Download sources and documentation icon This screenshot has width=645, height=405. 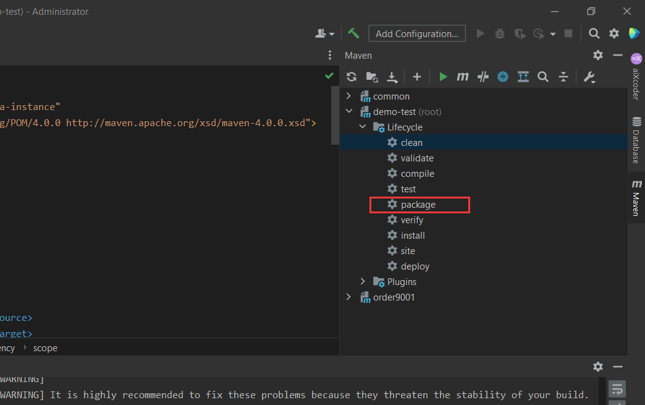click(x=392, y=77)
